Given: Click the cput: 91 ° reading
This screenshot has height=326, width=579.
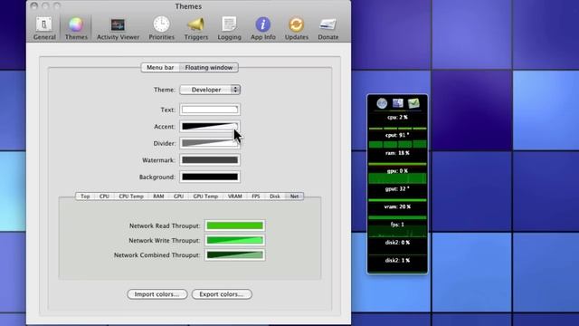Looking at the screenshot, I should tap(397, 135).
